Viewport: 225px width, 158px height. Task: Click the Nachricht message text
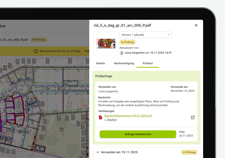(139, 103)
